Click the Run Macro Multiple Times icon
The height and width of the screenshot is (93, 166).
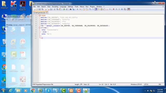tap(122, 9)
